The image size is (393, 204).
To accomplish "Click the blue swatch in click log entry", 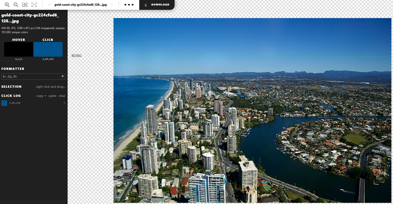I will pyautogui.click(x=4, y=103).
